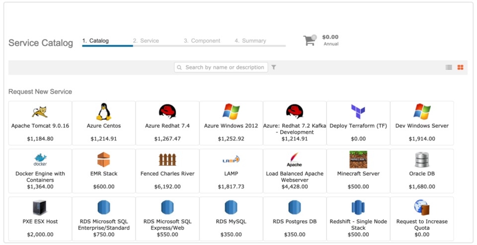Viewport: 477px width, 245px height.
Task: Click the LAMP service name text
Action: [x=231, y=174]
